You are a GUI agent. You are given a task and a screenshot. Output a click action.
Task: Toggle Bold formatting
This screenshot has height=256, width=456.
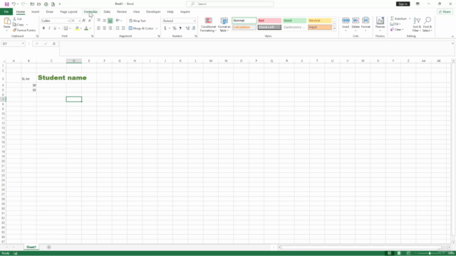tap(43, 28)
